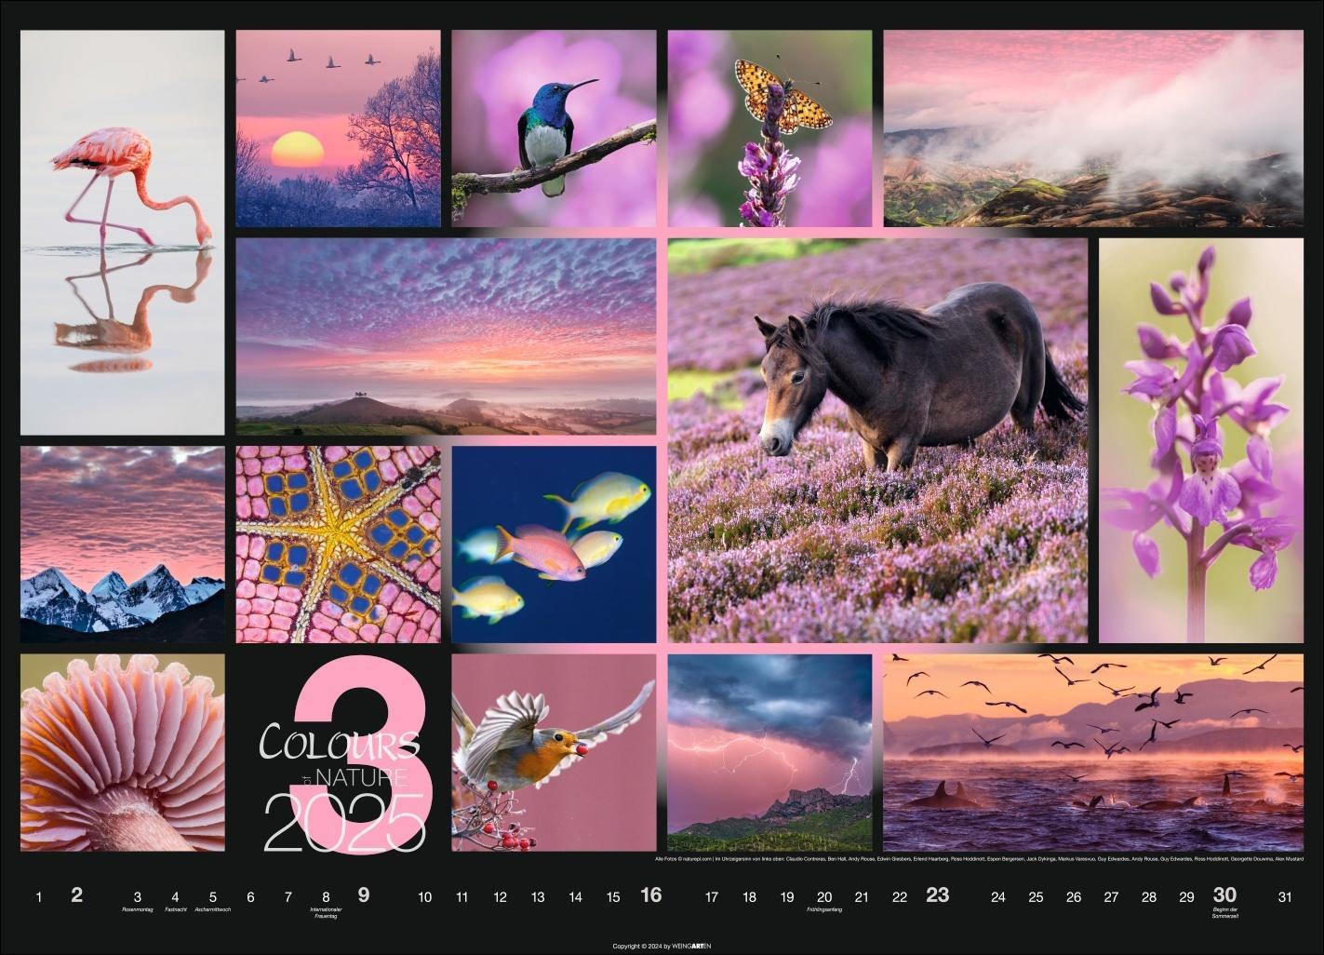This screenshot has width=1324, height=955.
Task: Select day 1 in the date row
Action: 38,897
